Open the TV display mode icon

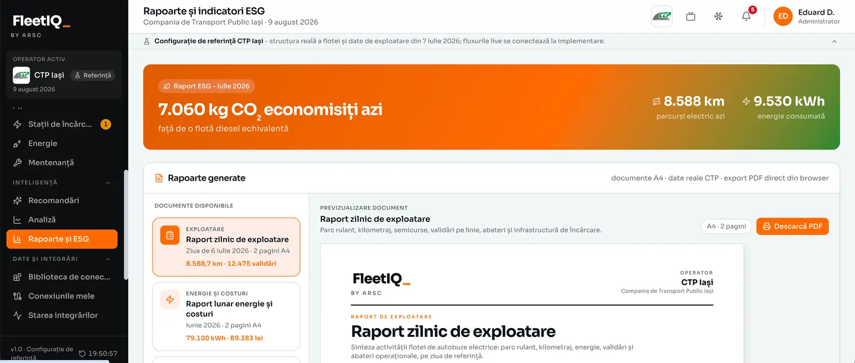click(691, 17)
